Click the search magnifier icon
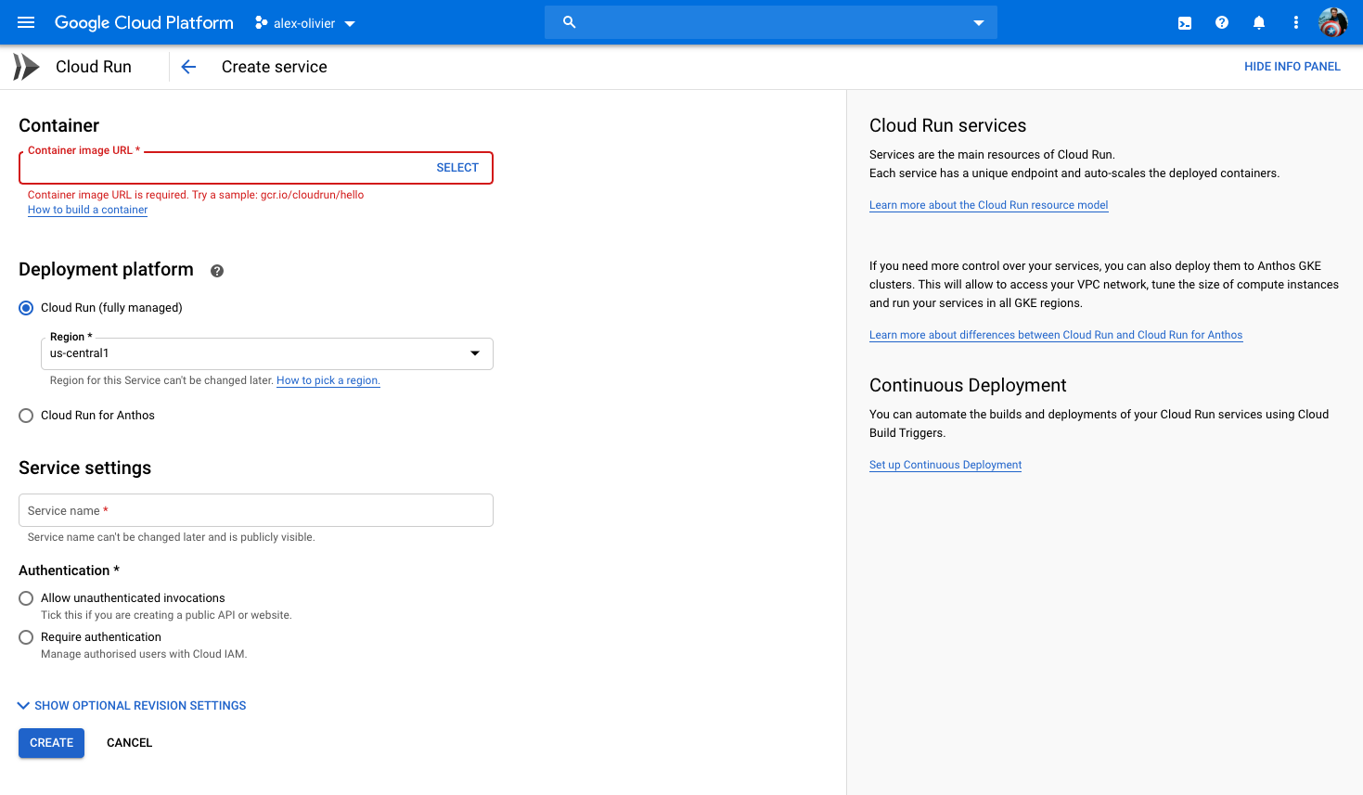Viewport: 1363px width, 795px height. 570,22
